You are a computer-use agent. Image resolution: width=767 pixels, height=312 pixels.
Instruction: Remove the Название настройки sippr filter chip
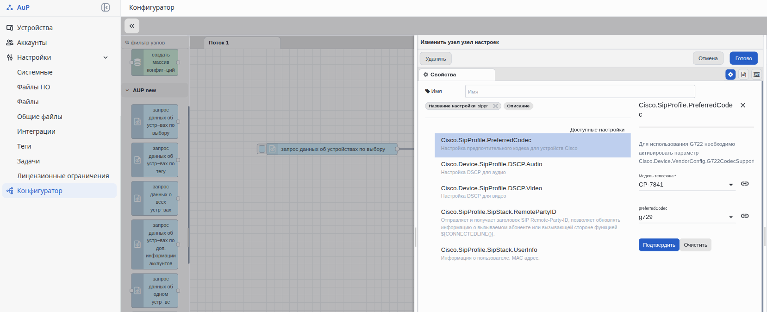tap(495, 106)
